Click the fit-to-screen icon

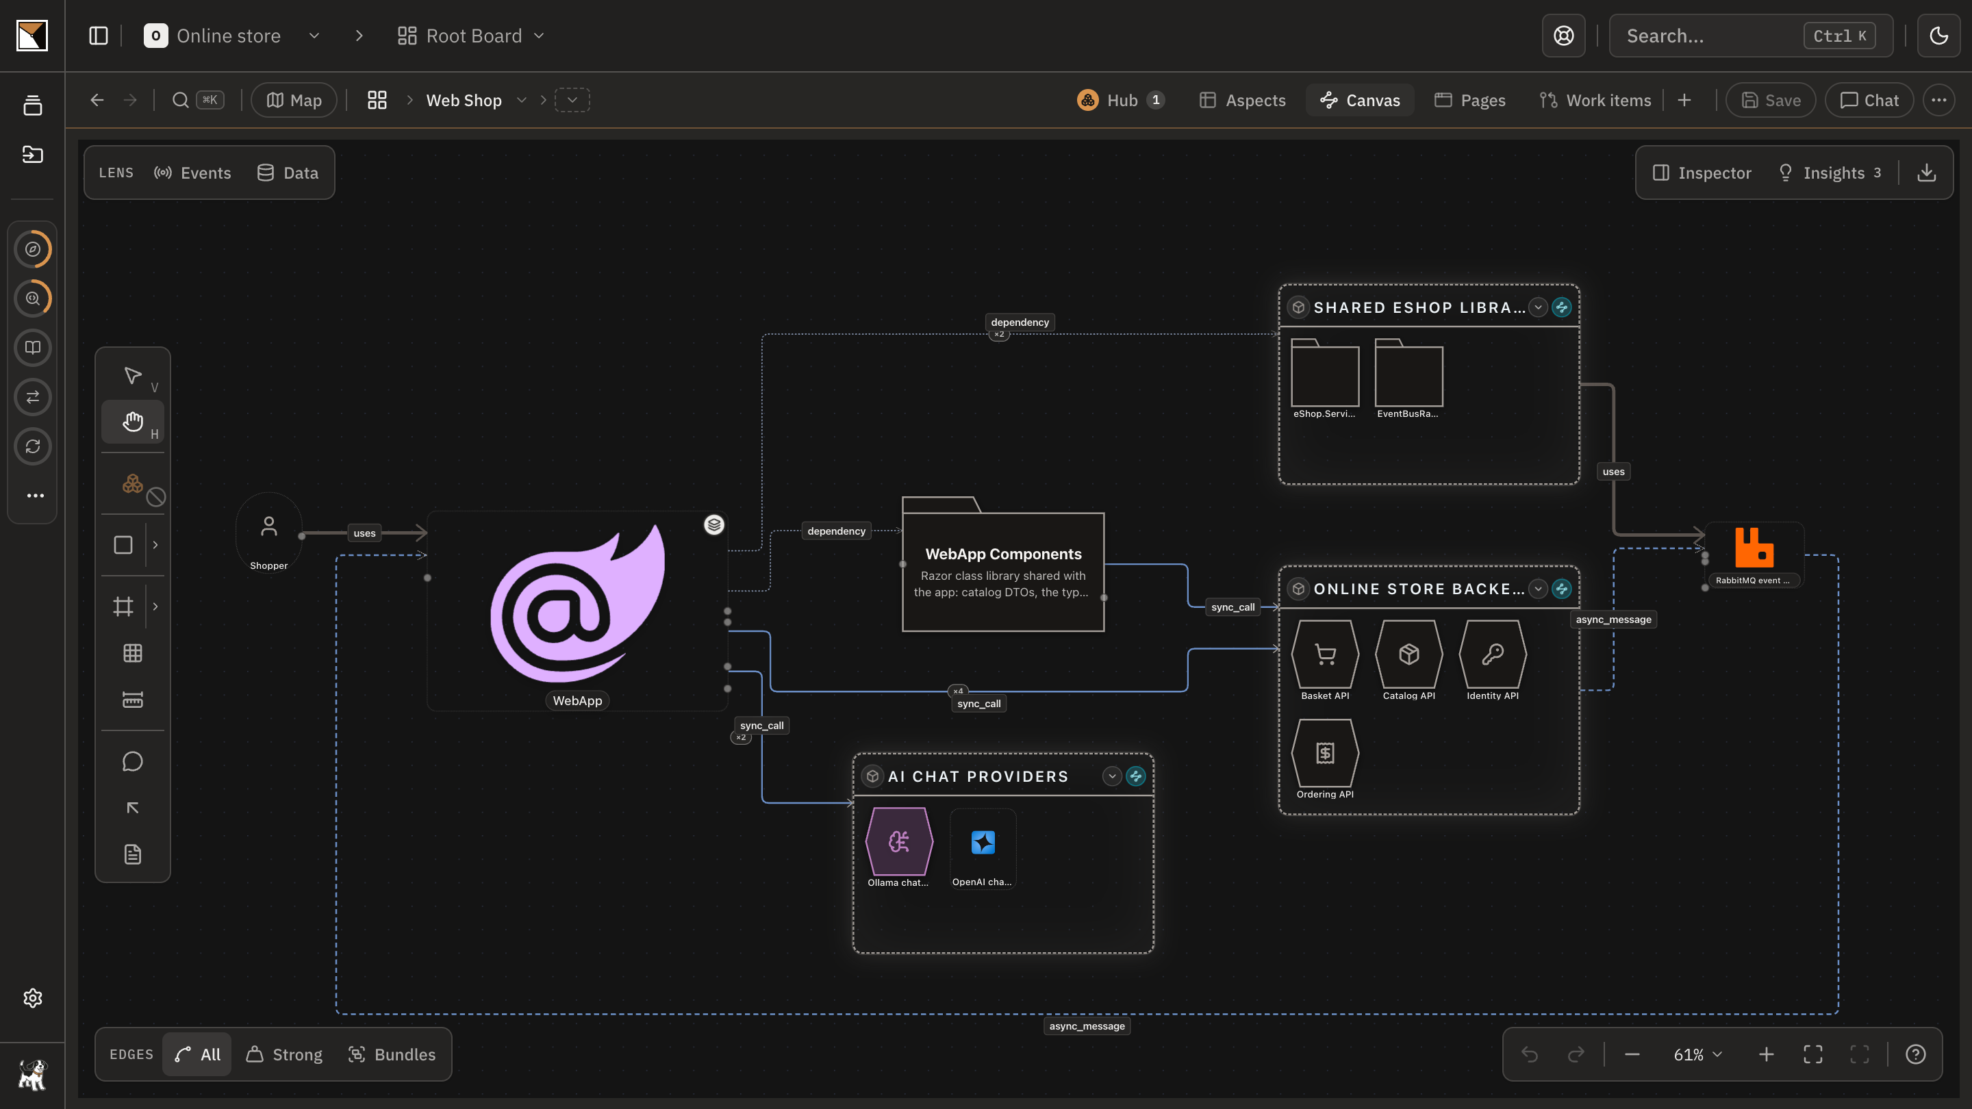coord(1812,1055)
